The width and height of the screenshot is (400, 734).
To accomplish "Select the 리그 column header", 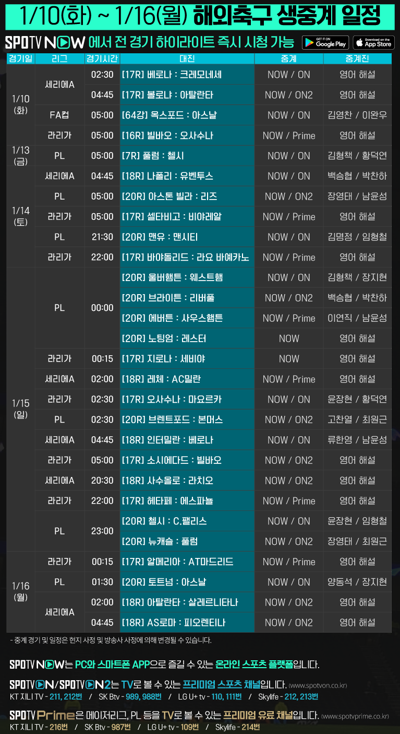I will [x=59, y=59].
